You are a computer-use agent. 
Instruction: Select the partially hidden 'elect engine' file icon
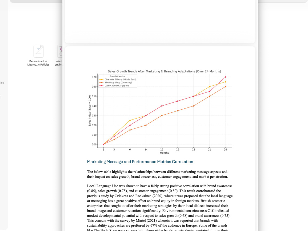pyautogui.click(x=60, y=51)
